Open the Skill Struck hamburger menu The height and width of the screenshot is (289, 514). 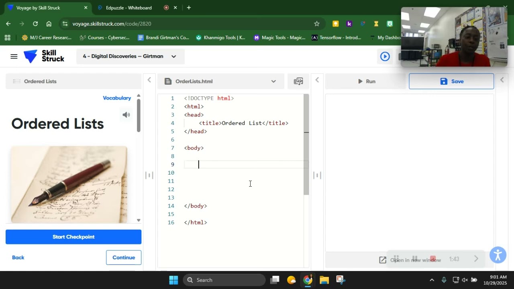(14, 57)
